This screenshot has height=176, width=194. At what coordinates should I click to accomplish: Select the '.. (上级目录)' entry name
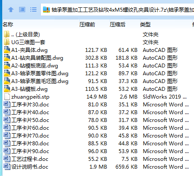pyautogui.click(x=26, y=35)
